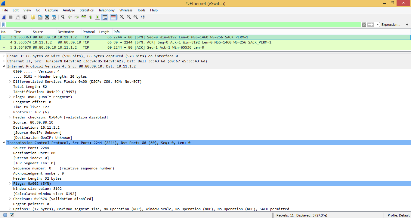
Task: Open capture options gear icon
Action: tap(25, 17)
